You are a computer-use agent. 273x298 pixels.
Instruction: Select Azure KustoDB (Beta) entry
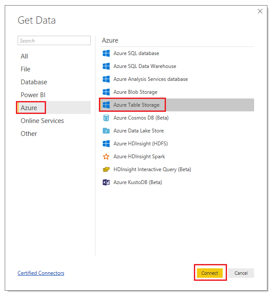point(177,182)
